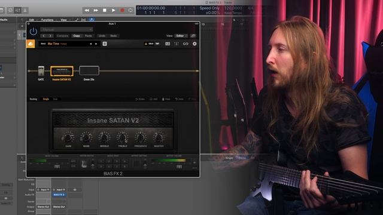Click the first Input 11 slot in mixer
The width and height of the screenshot is (383, 215).
(x=43, y=190)
